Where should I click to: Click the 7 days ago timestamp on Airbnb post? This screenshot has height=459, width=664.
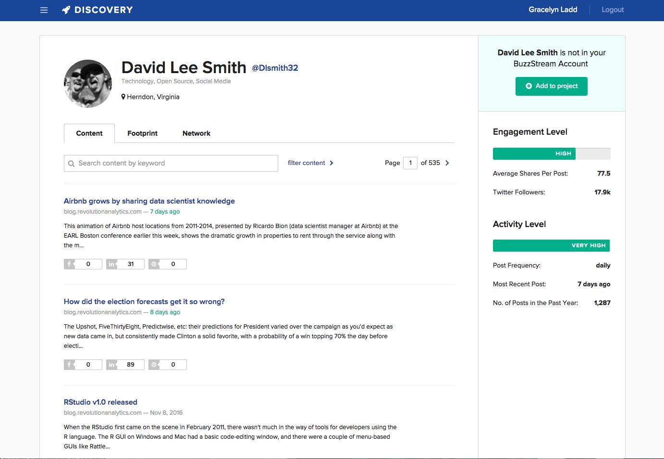[x=165, y=212]
